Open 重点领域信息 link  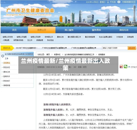(x=90, y=37)
